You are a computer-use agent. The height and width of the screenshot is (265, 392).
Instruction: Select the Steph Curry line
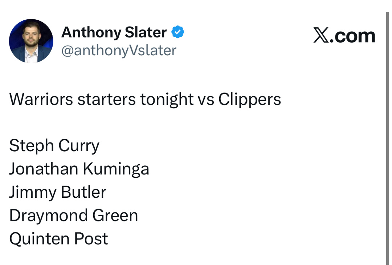[54, 146]
